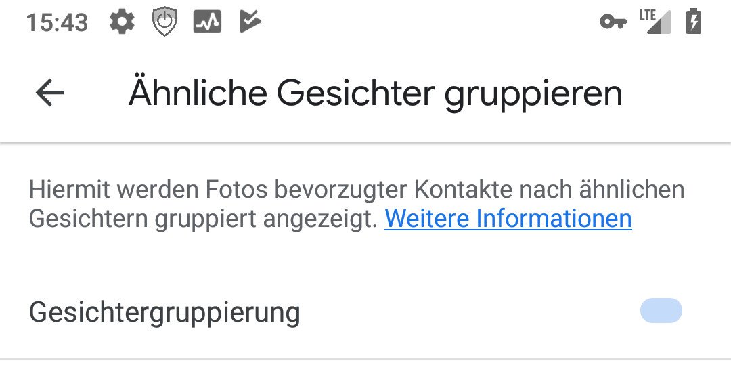The image size is (731, 382).
Task: Tap empty status bar area before key icon
Action: coord(429,22)
